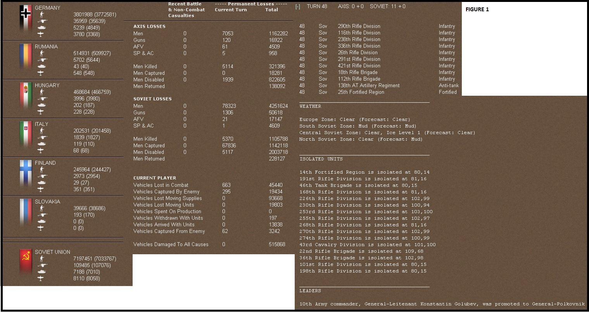
Task: Click the CURRENT PLAYER section heading
Action: [x=155, y=178]
